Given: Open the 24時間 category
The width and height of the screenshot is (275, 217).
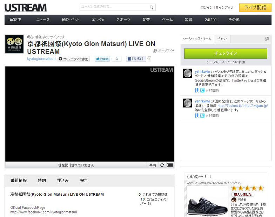Looking at the screenshot, I should 210,20.
